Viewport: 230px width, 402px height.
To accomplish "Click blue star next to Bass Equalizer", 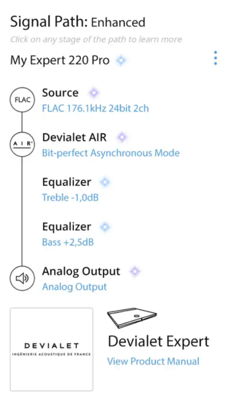I will coord(105,227).
